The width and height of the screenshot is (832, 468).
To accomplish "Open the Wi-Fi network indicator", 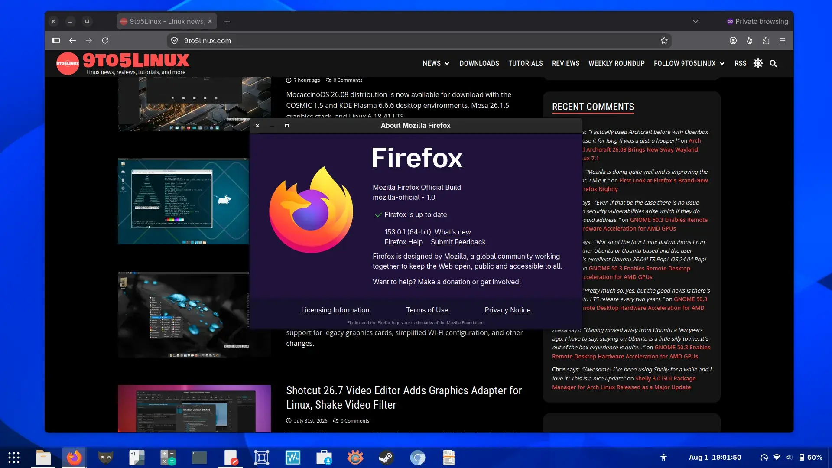I will pos(777,458).
